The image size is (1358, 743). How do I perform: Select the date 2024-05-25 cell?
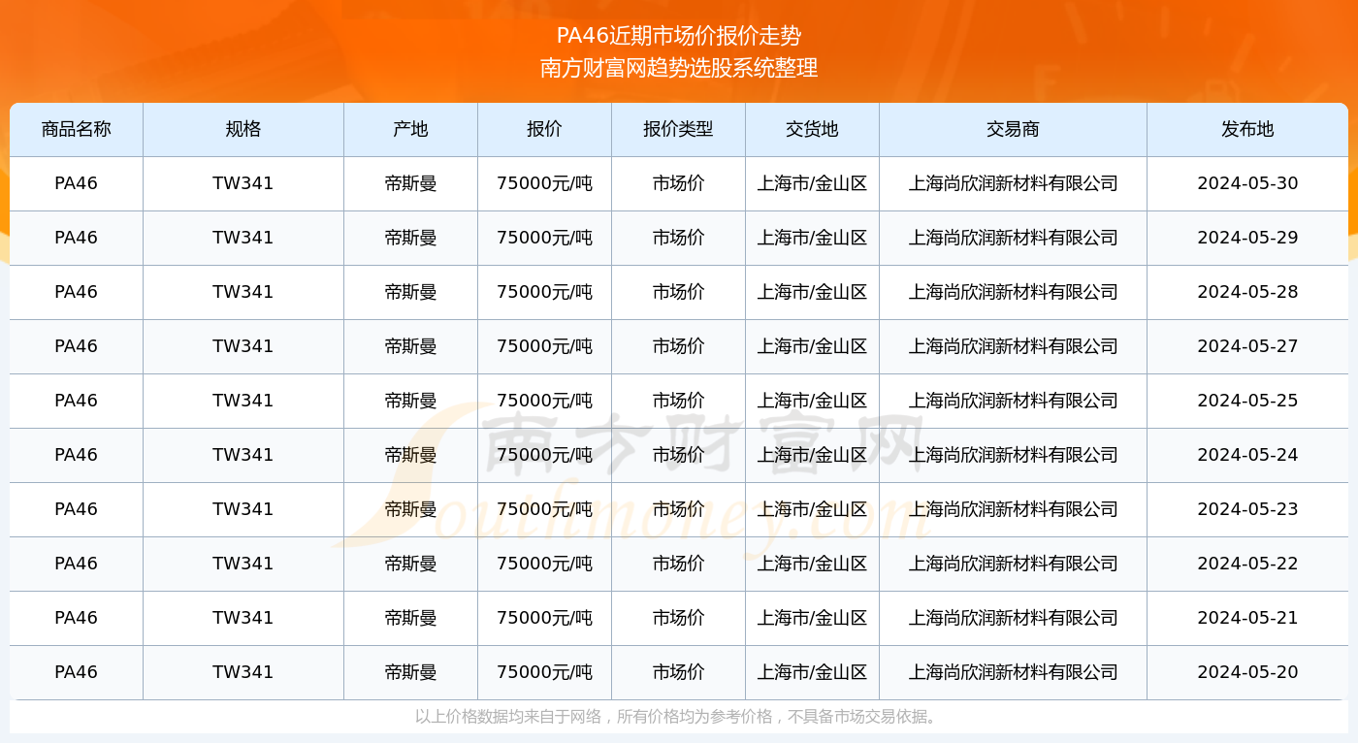(x=1247, y=401)
